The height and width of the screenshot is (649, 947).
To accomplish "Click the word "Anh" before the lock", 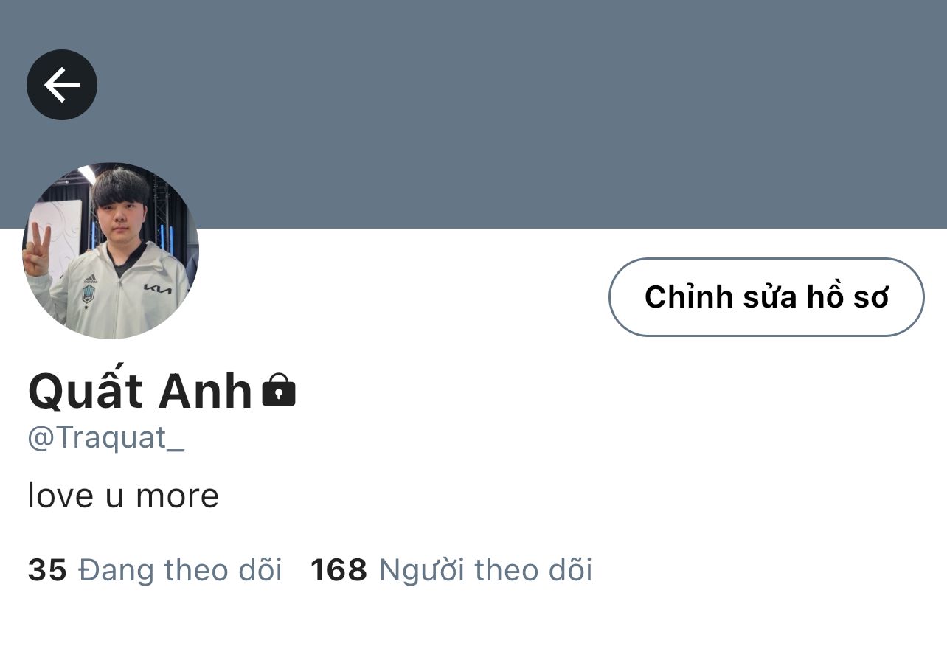I will click(x=206, y=391).
